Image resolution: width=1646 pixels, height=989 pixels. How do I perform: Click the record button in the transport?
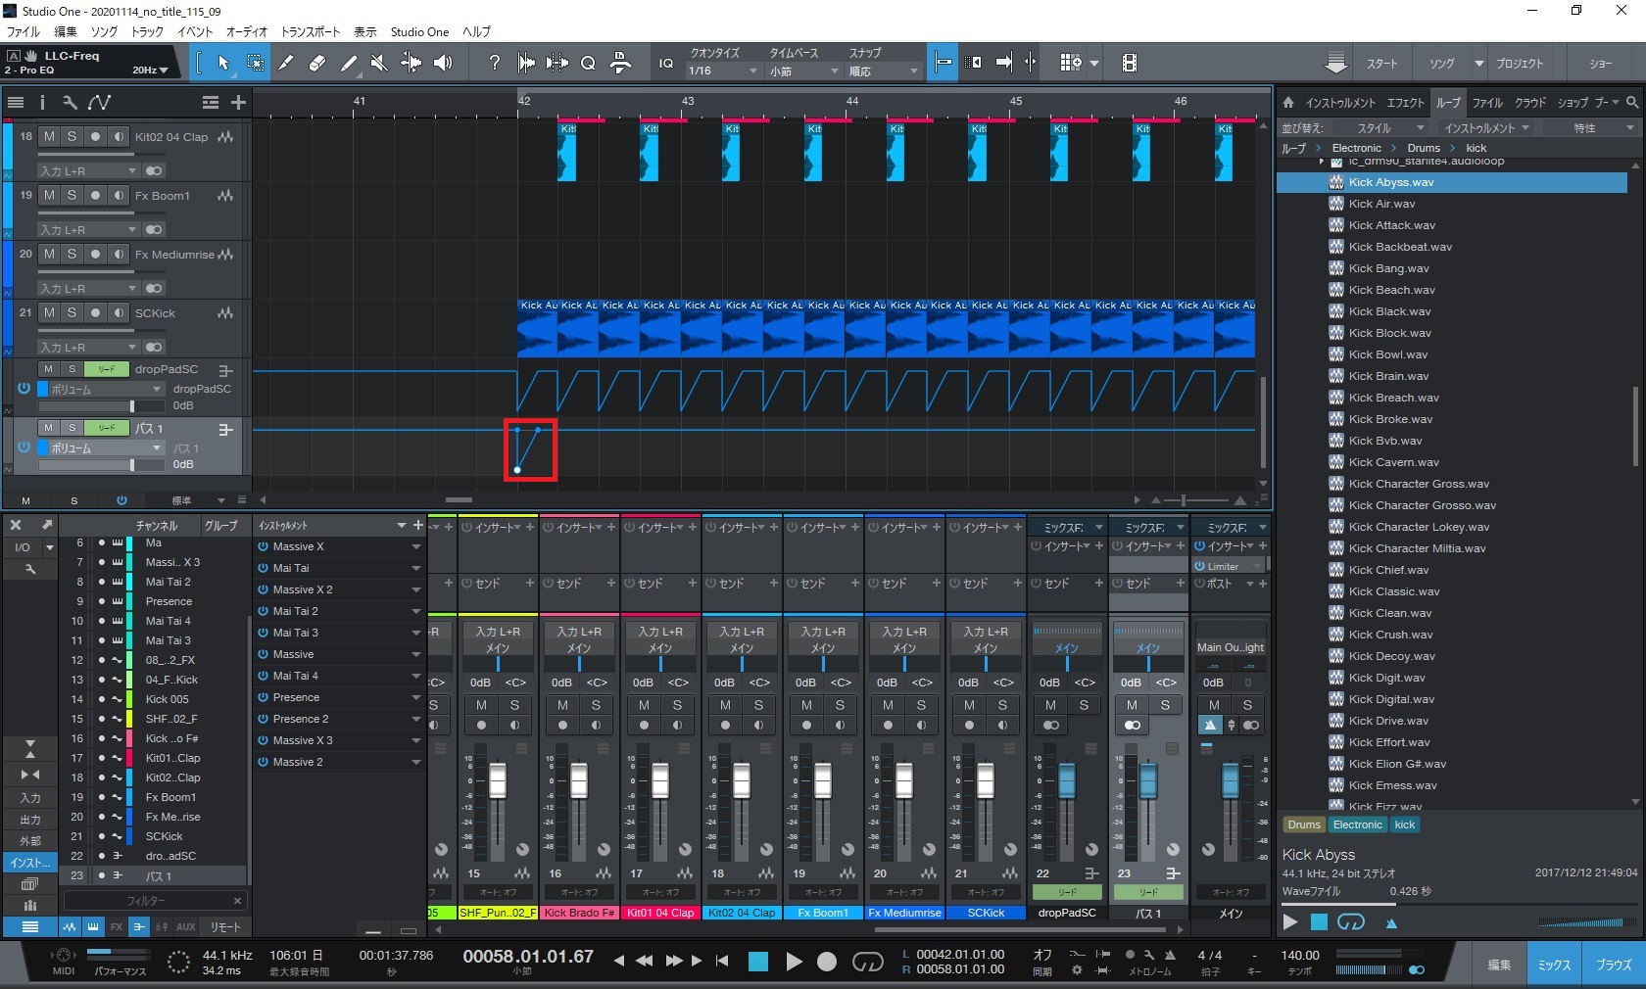point(827,962)
